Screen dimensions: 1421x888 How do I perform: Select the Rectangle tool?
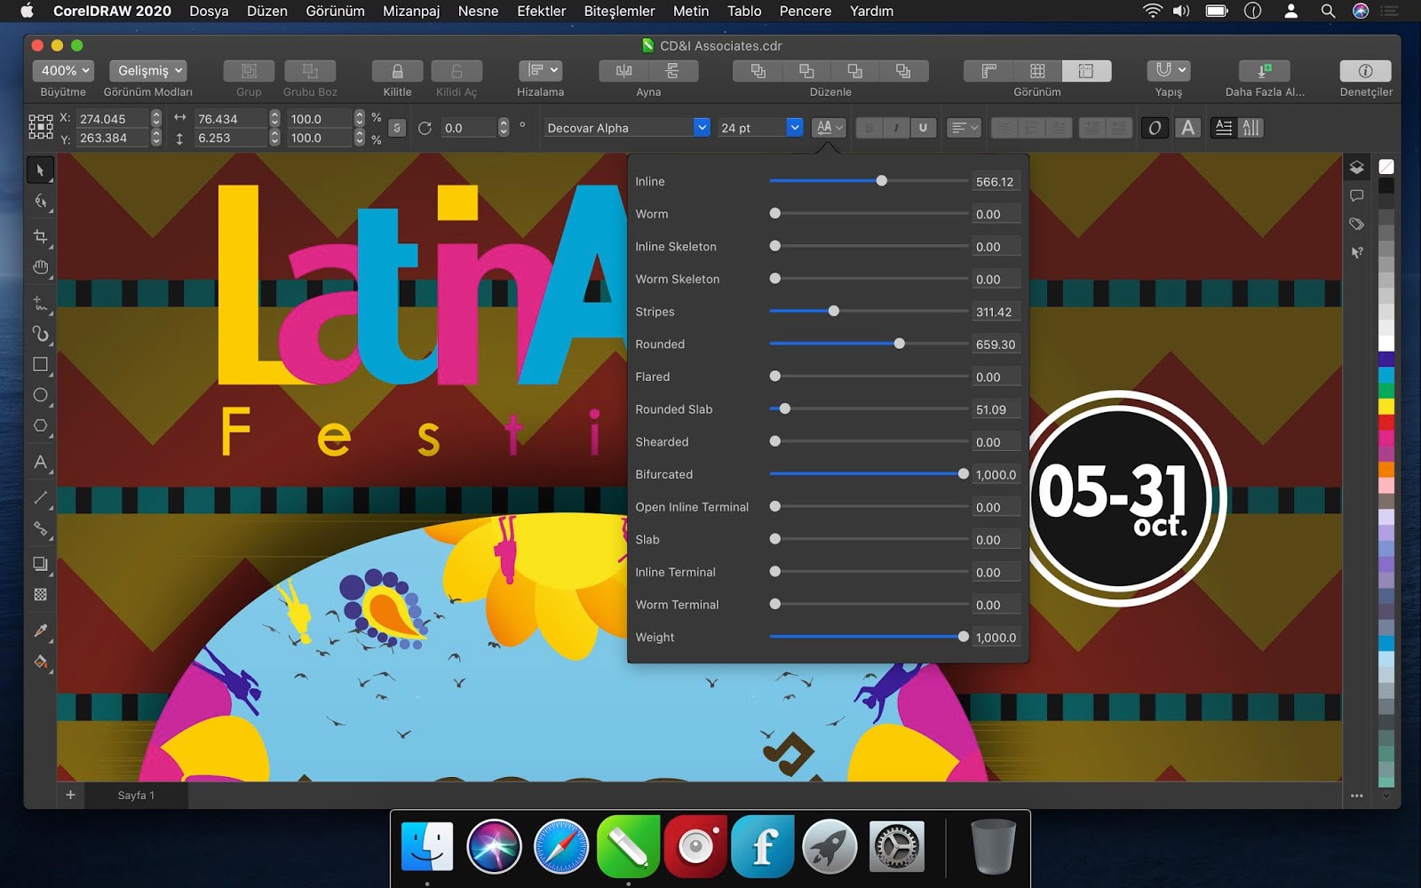pos(40,364)
